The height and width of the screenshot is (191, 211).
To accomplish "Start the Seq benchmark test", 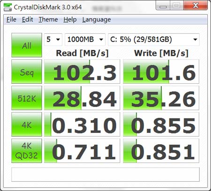I will [x=27, y=72].
